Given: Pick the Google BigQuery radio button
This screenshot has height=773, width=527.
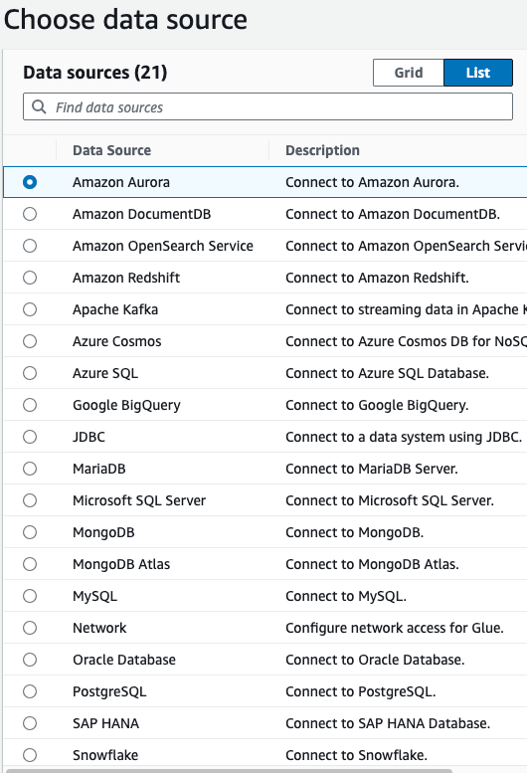Looking at the screenshot, I should [30, 405].
